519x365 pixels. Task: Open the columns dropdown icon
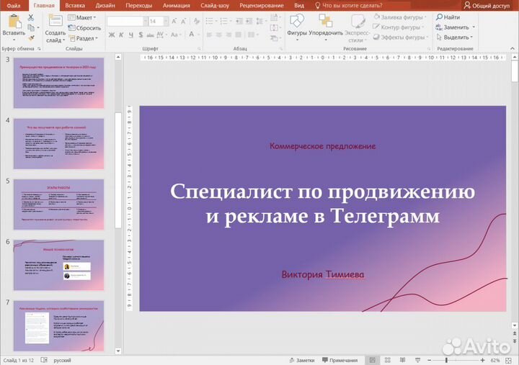tap(252, 35)
